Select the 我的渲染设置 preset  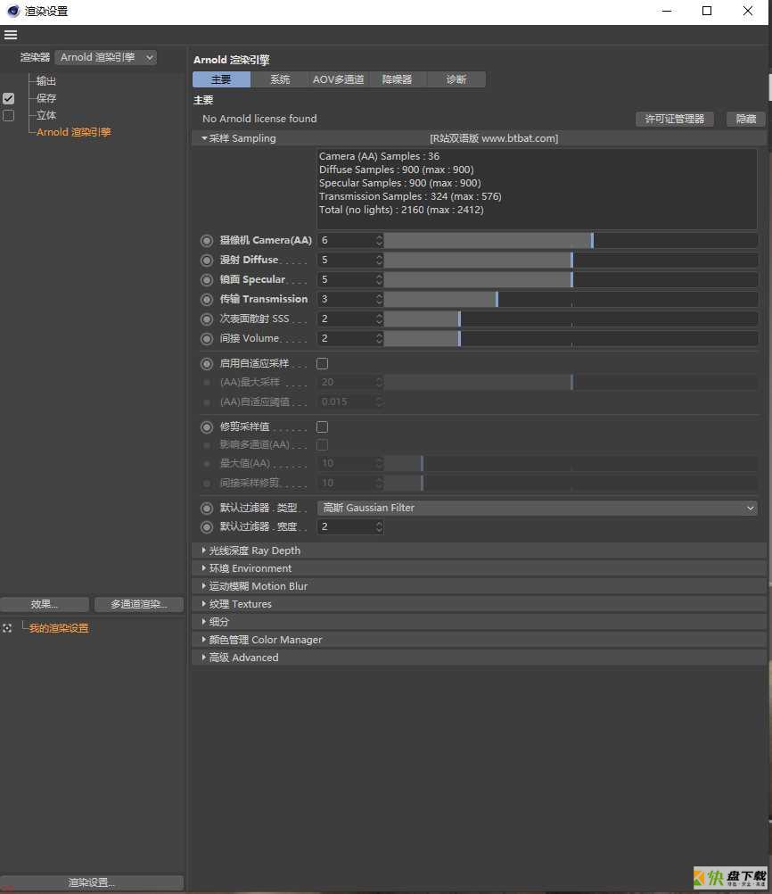click(x=59, y=628)
